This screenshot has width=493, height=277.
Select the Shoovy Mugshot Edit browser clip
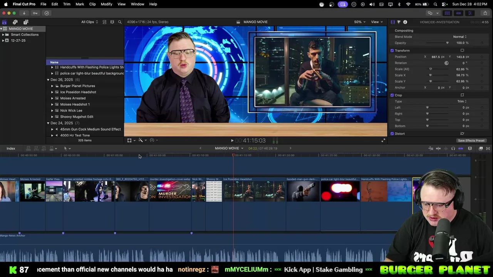coord(77,117)
